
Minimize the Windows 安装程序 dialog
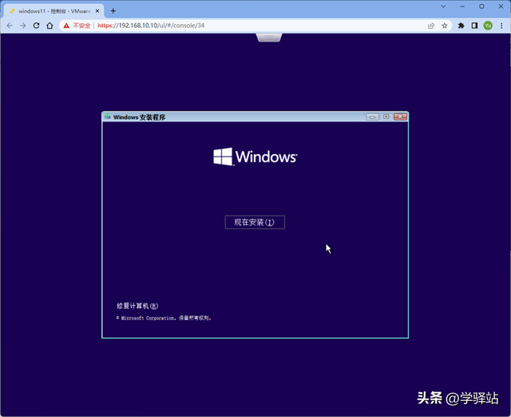coord(372,117)
